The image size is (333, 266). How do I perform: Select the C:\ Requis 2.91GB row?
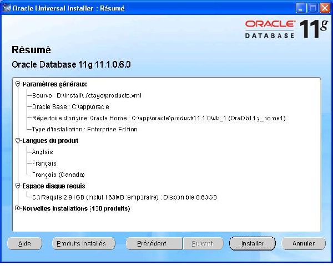click(x=124, y=197)
